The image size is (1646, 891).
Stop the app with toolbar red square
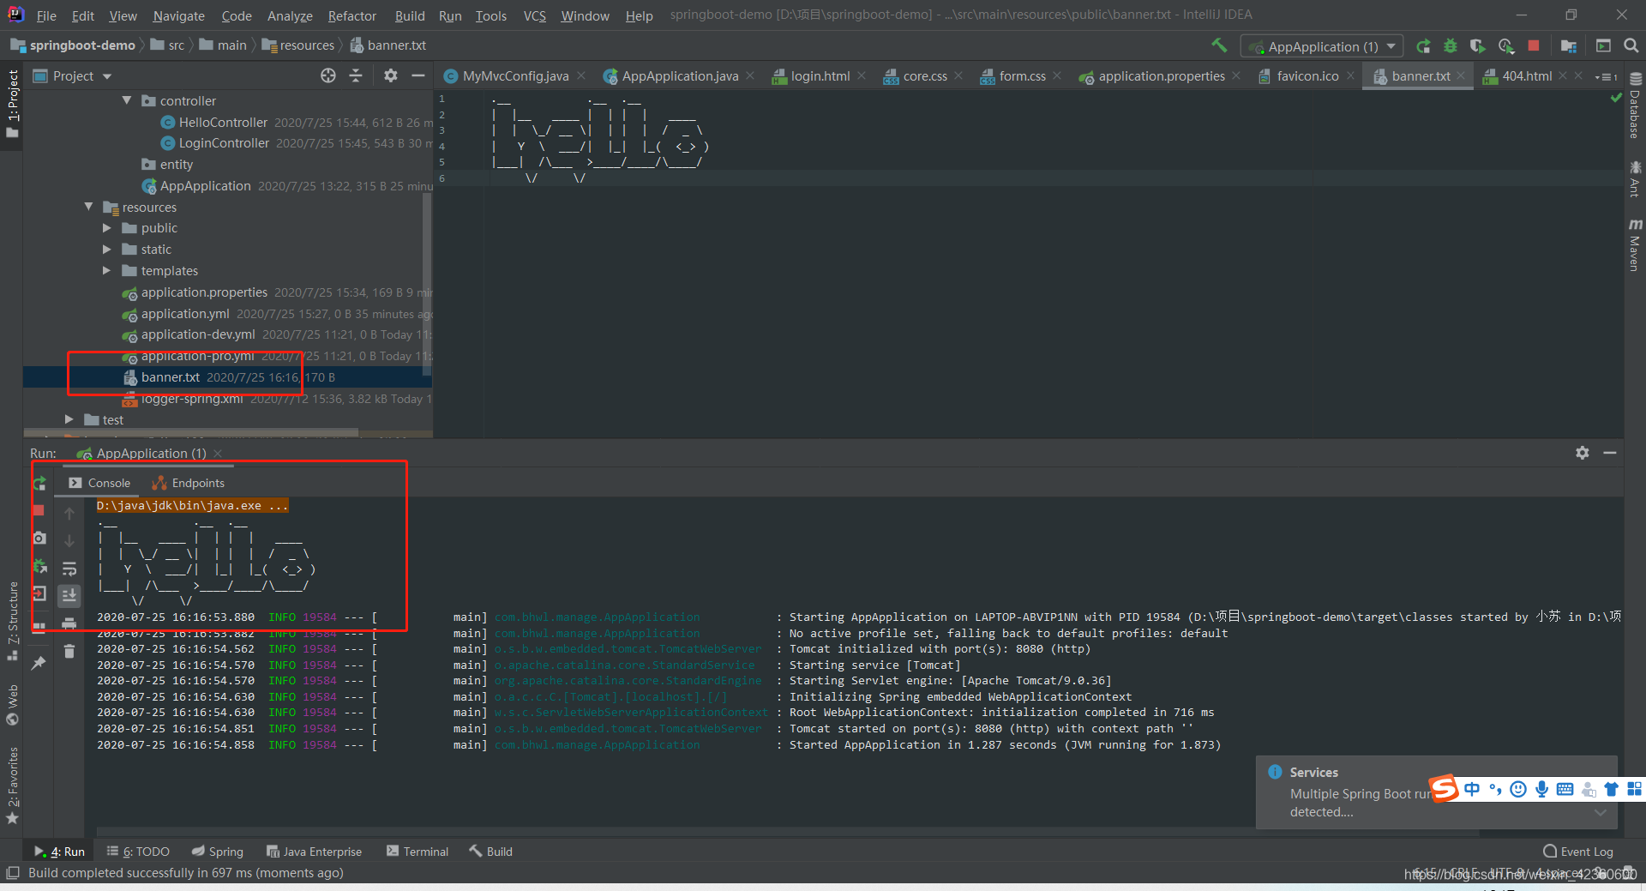tap(1534, 45)
